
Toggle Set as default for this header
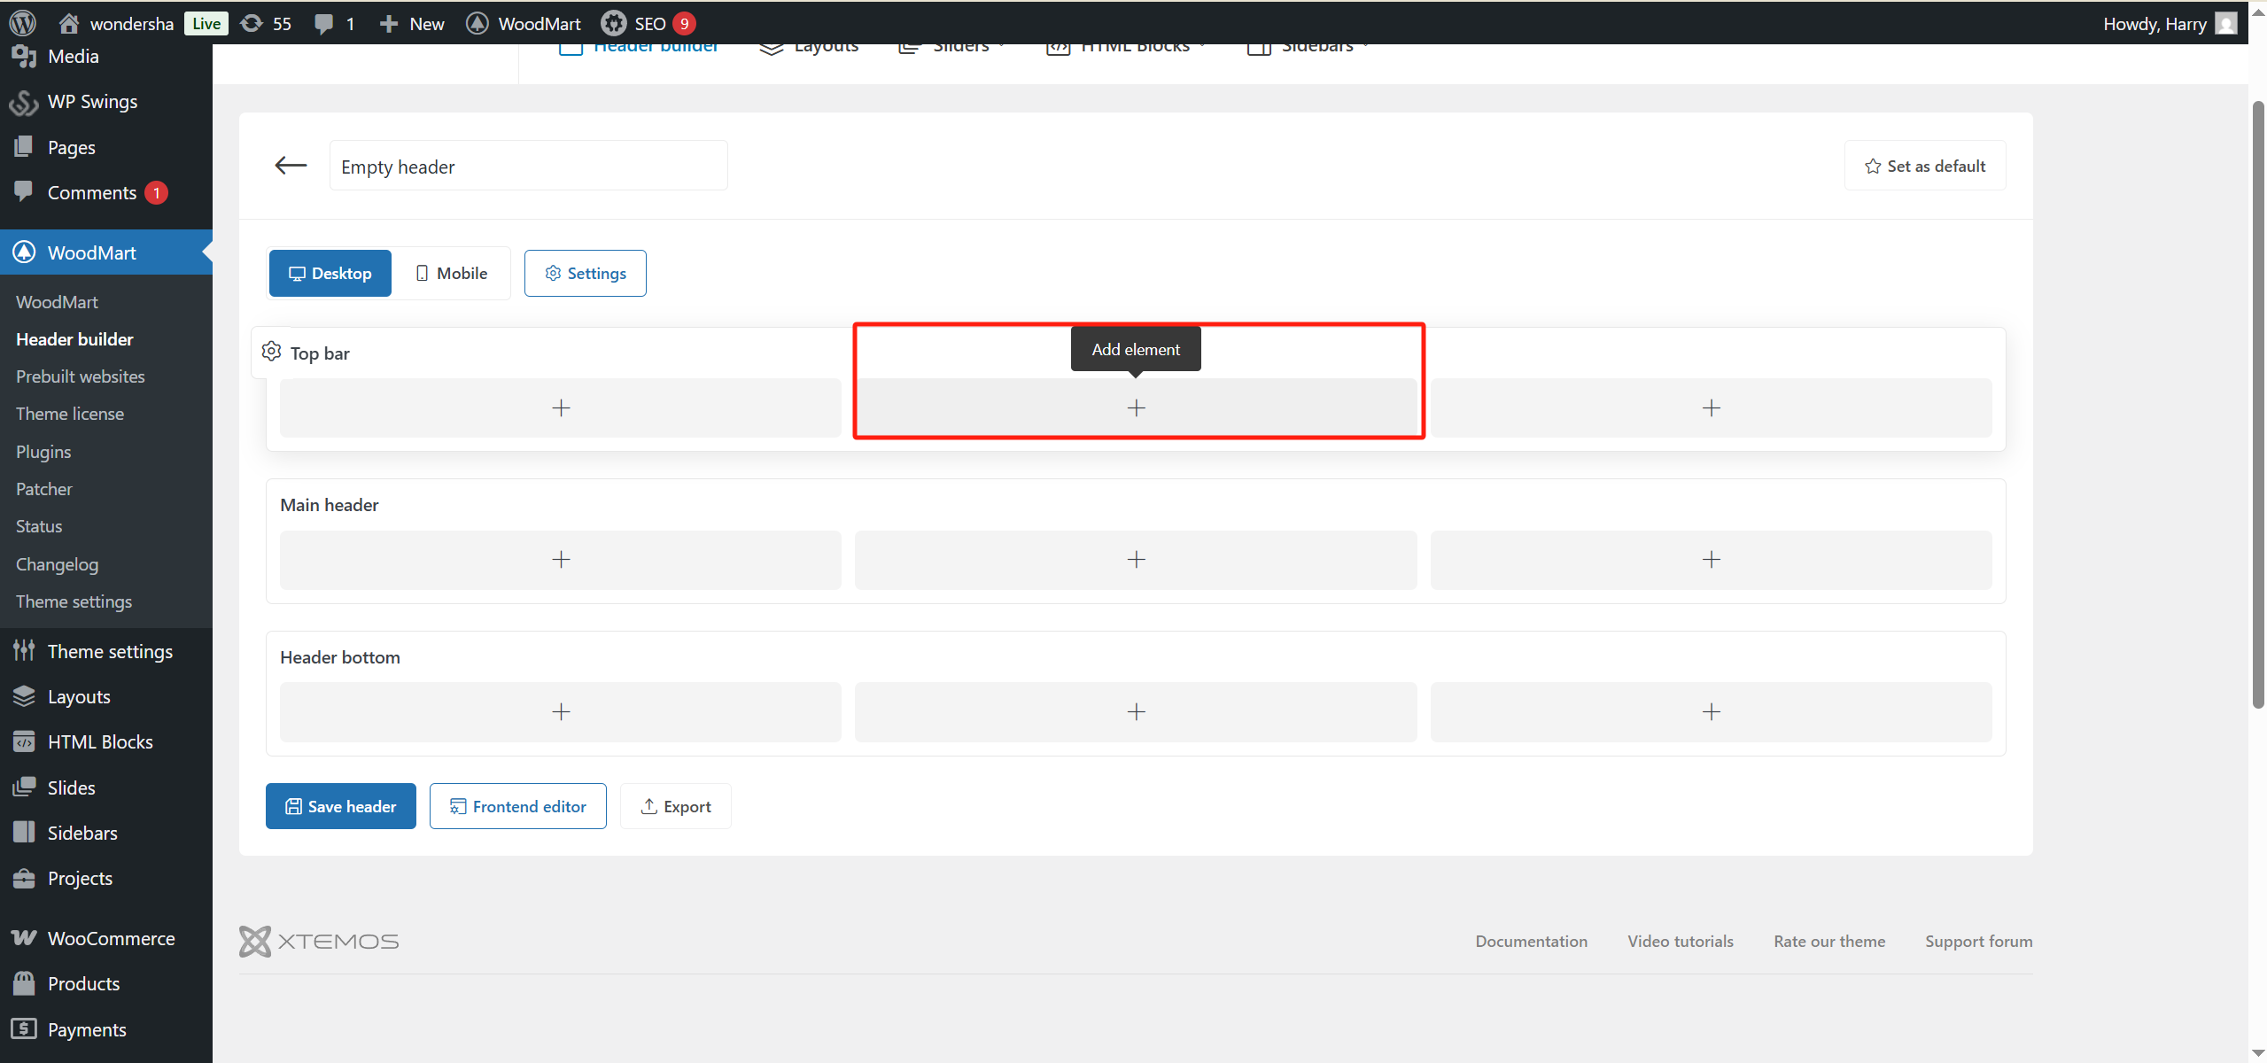click(1923, 165)
